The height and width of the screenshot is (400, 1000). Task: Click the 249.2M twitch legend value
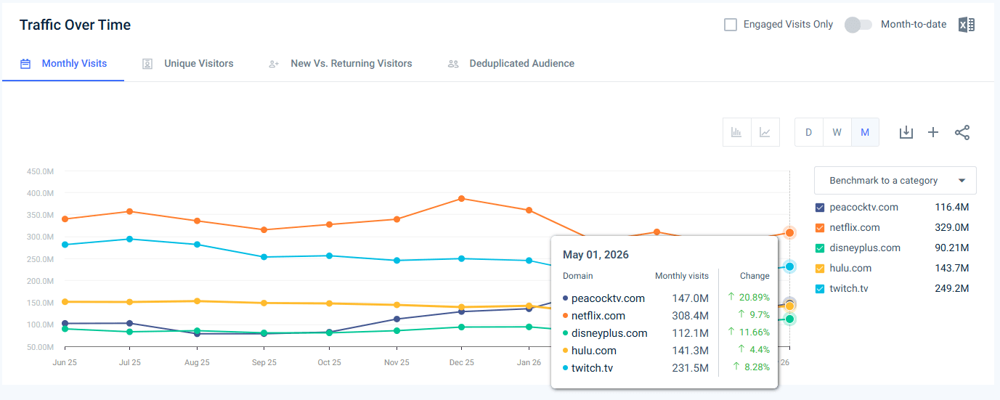[952, 289]
